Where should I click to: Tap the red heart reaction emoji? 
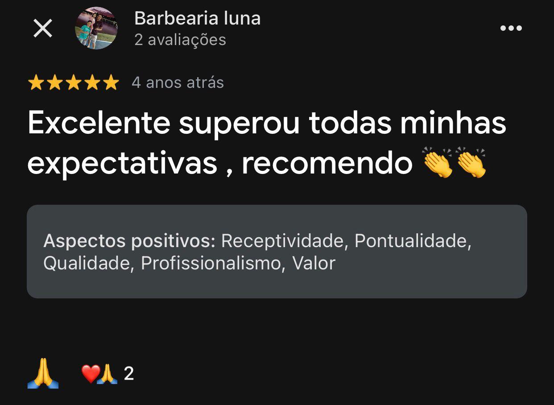(90, 374)
